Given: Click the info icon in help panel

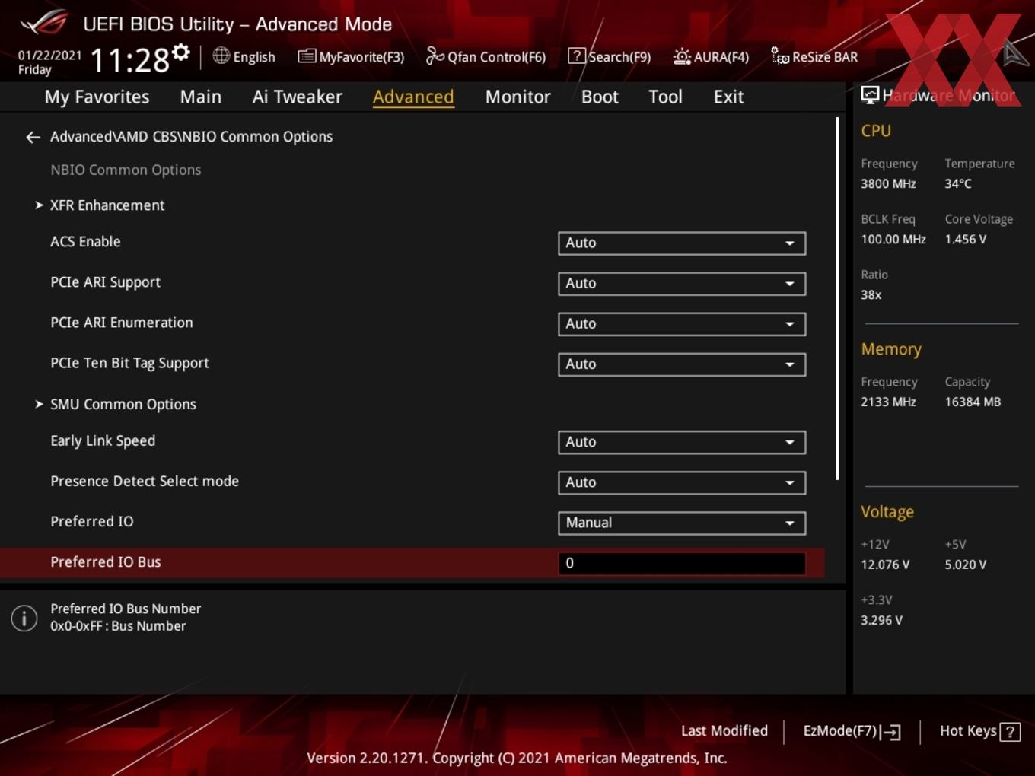Looking at the screenshot, I should pos(24,618).
